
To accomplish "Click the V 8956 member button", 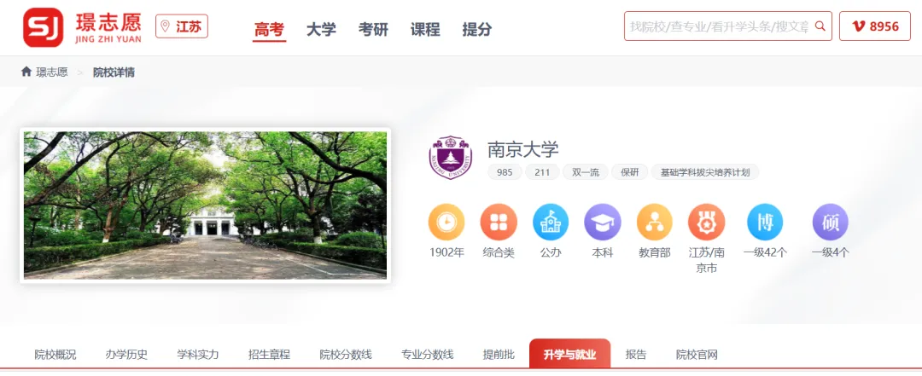I will point(875,26).
